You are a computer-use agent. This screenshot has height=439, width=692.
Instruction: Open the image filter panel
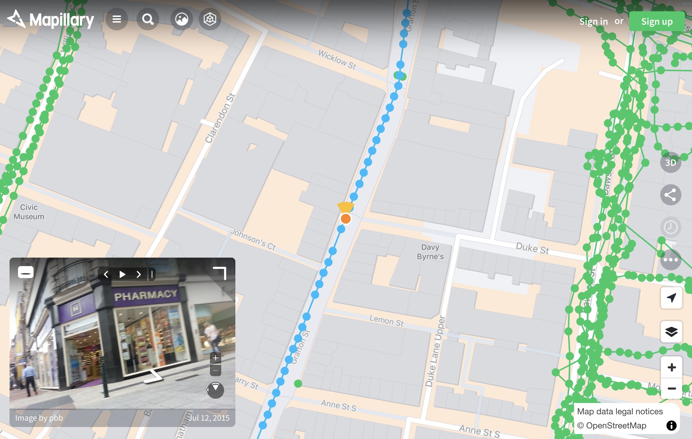coord(181,19)
